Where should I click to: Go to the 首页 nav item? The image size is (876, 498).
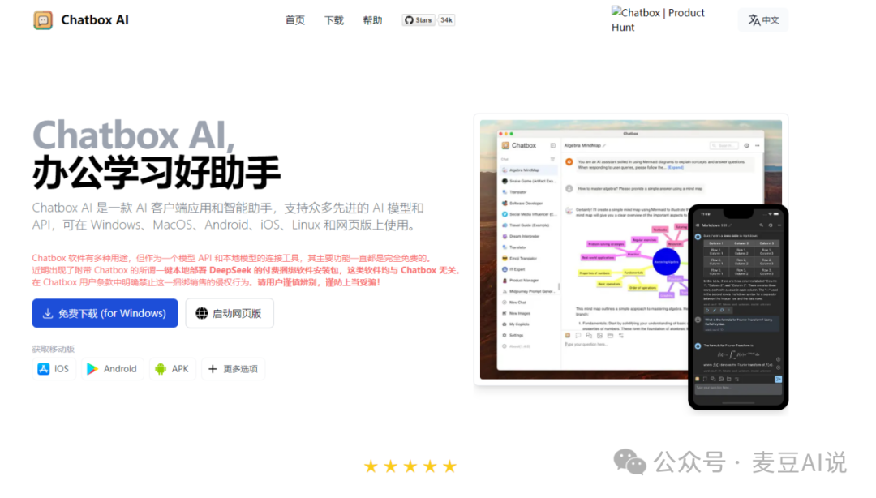[x=295, y=20]
